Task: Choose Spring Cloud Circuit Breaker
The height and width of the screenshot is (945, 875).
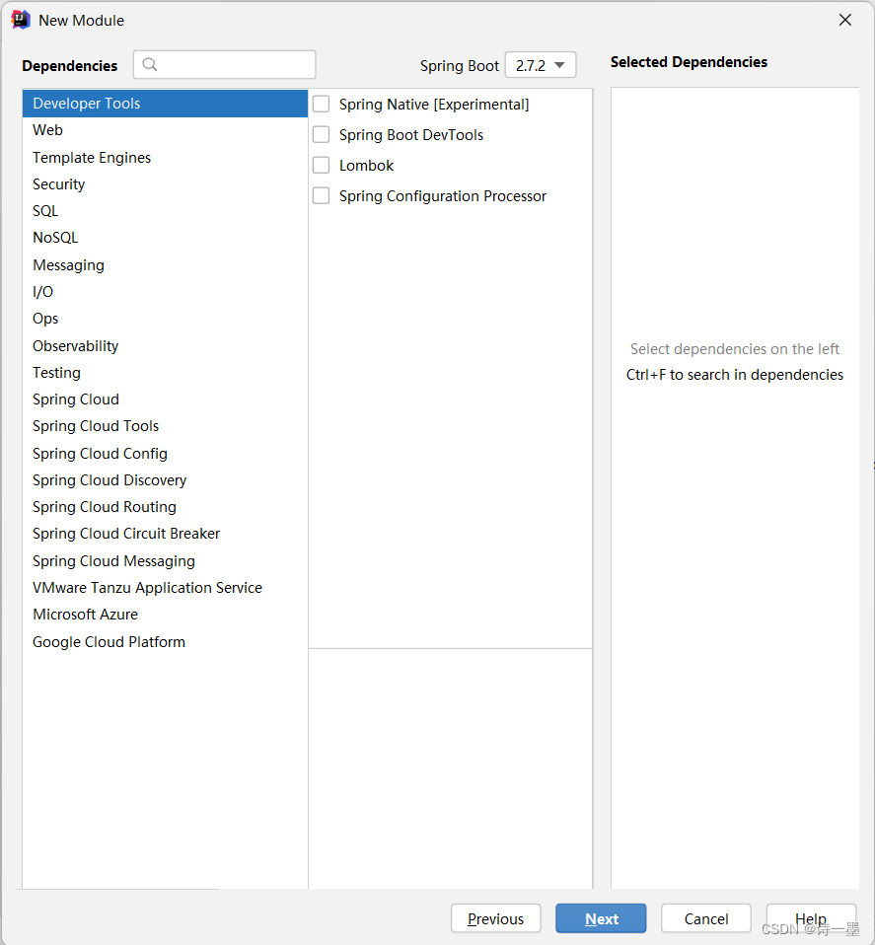Action: (x=165, y=534)
